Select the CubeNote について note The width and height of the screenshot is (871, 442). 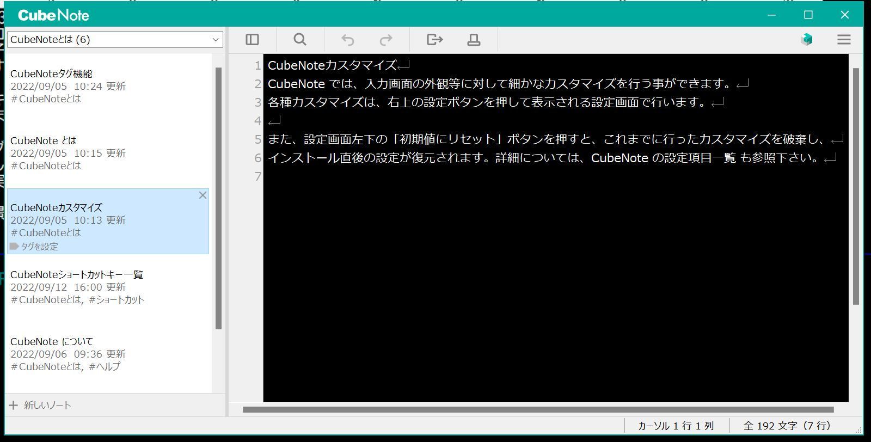[108, 354]
